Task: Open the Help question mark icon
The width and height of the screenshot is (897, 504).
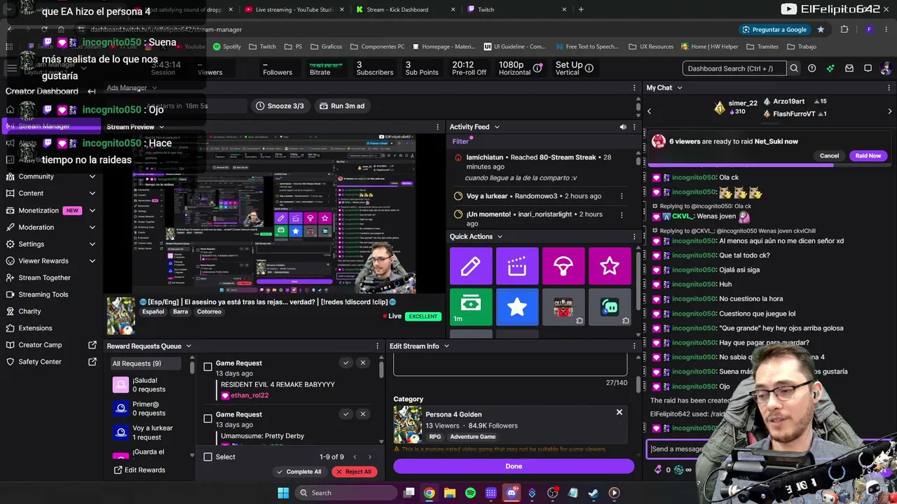Action: 812,69
